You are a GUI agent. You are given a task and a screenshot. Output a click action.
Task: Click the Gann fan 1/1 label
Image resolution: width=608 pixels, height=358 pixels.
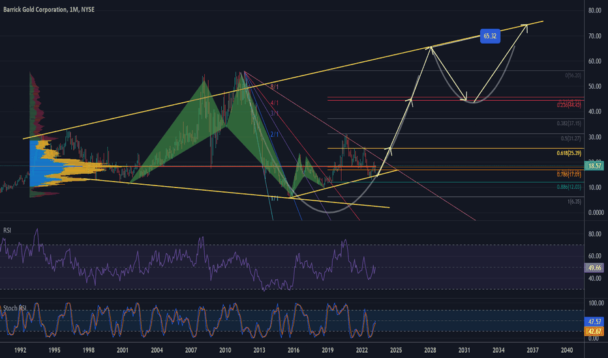click(275, 199)
